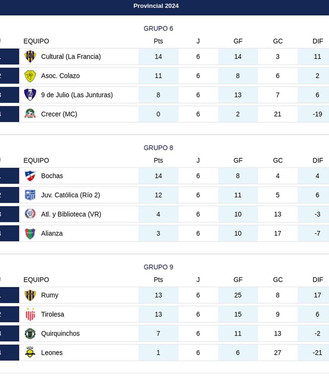Click the Bochas team shield icon
This screenshot has height=383, width=329.
(x=30, y=176)
